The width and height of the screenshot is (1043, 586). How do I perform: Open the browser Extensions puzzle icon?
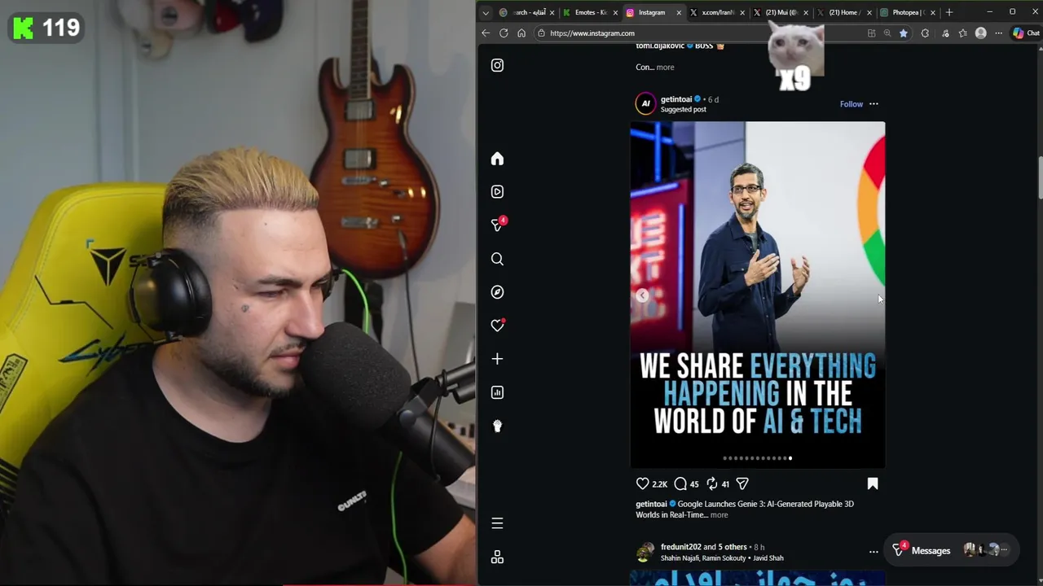tap(925, 33)
